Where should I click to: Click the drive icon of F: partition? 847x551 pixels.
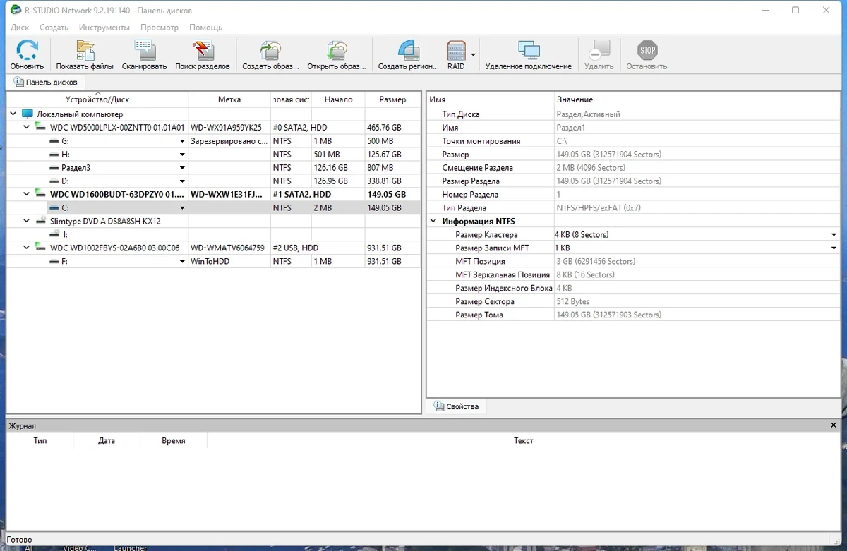(54, 261)
